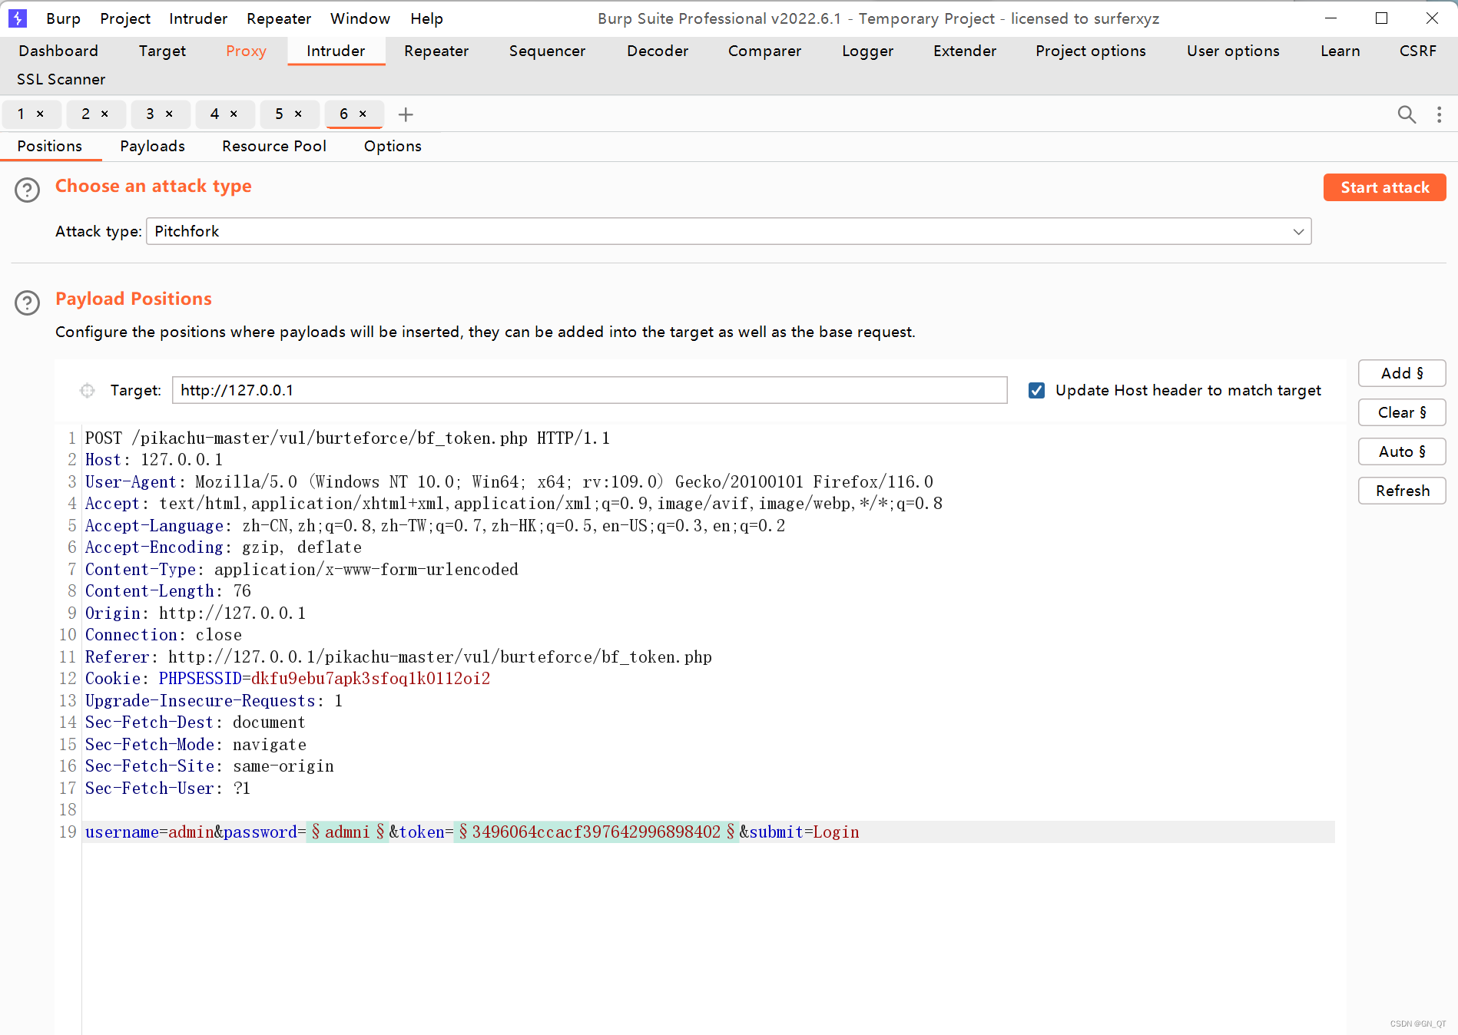Open the Repeater menu in menu bar
Screen dimensions: 1458x1035
click(x=279, y=18)
